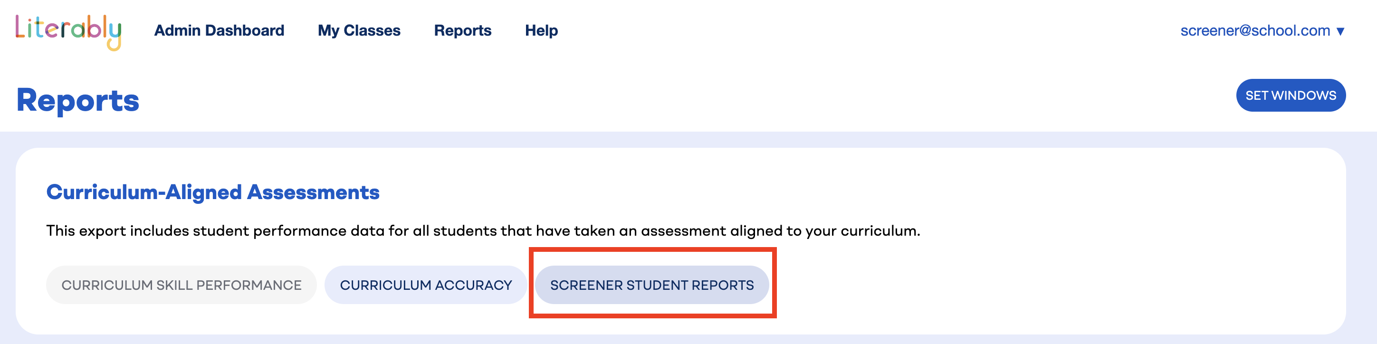Click the red highlight border around Screener Student Reports
Viewport: 1377px width, 344px height.
point(652,249)
